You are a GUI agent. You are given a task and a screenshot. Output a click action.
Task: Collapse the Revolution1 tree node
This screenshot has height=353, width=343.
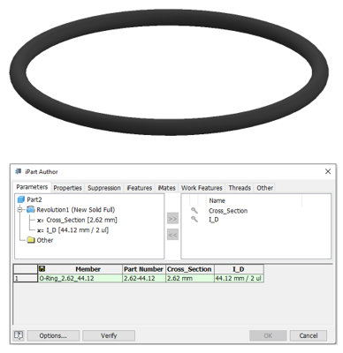[x=20, y=210]
